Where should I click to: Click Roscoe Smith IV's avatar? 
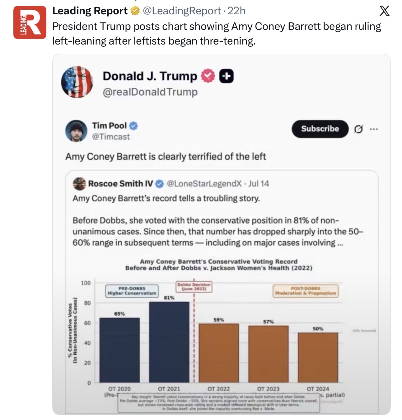79,184
